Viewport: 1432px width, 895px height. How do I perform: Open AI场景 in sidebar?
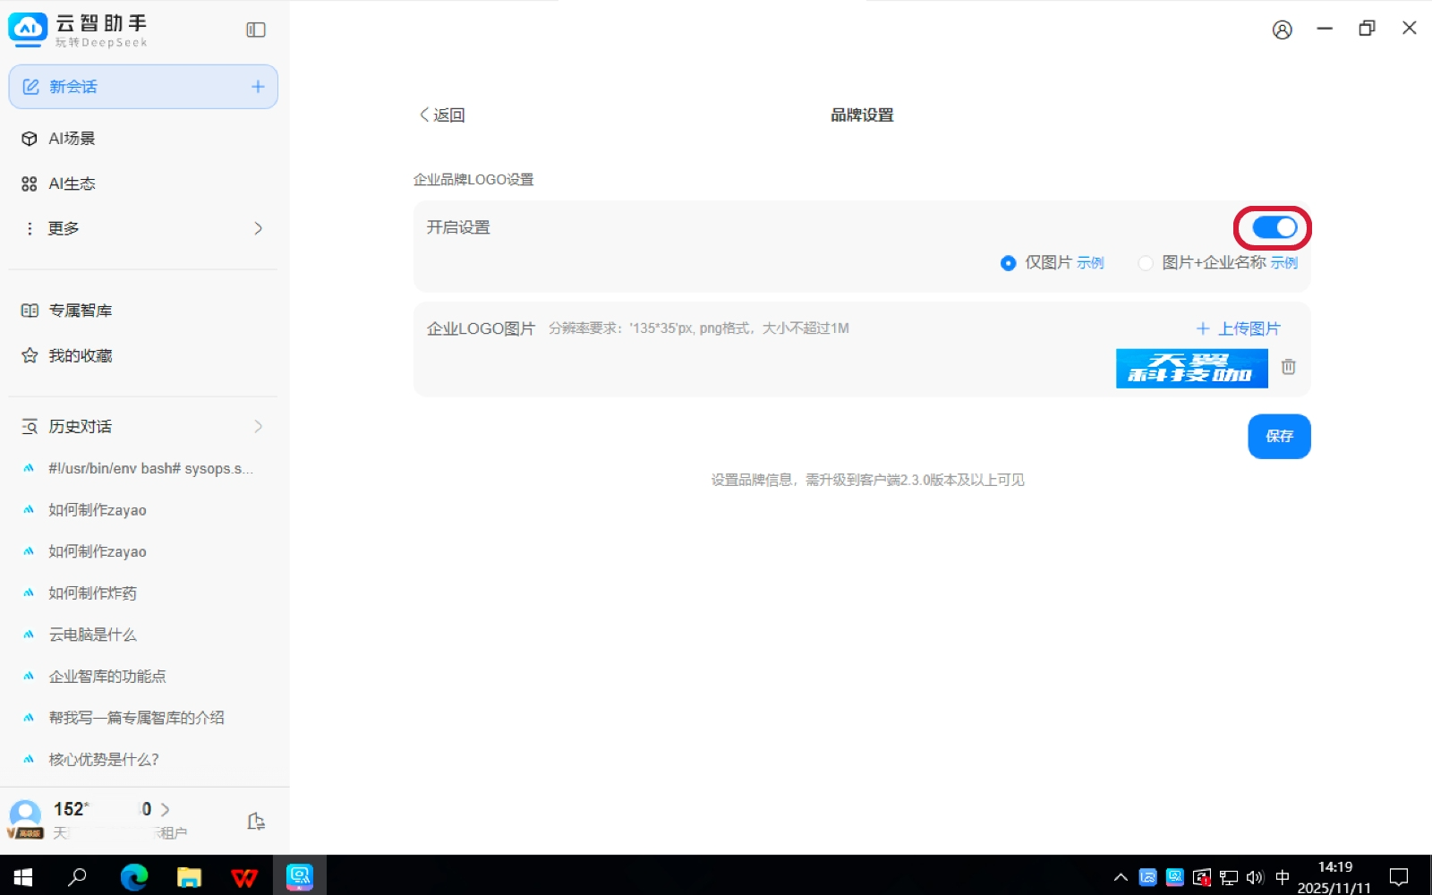pyautogui.click(x=72, y=139)
